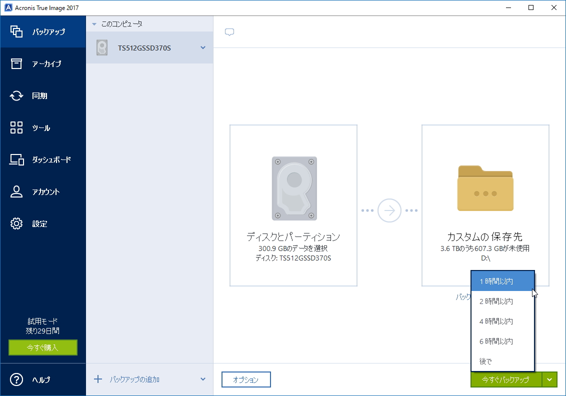
Task: Click the tools four-squares icon
Action: pyautogui.click(x=16, y=128)
